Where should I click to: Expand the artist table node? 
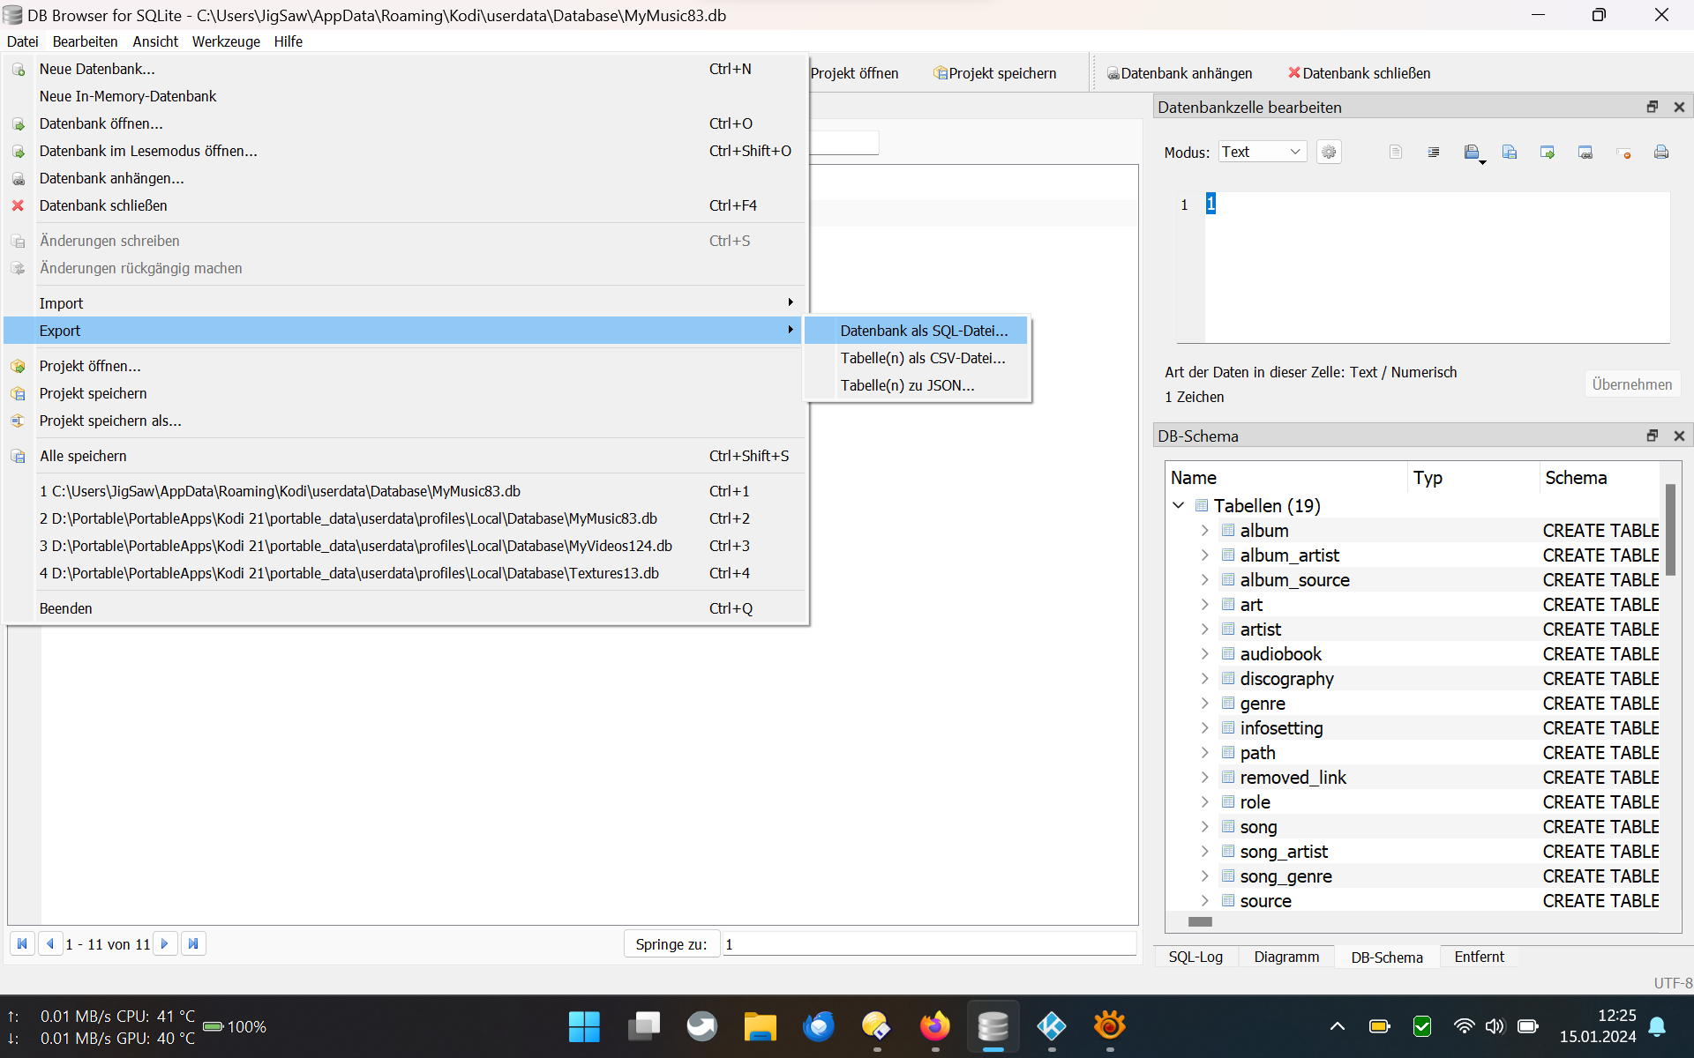(1204, 629)
